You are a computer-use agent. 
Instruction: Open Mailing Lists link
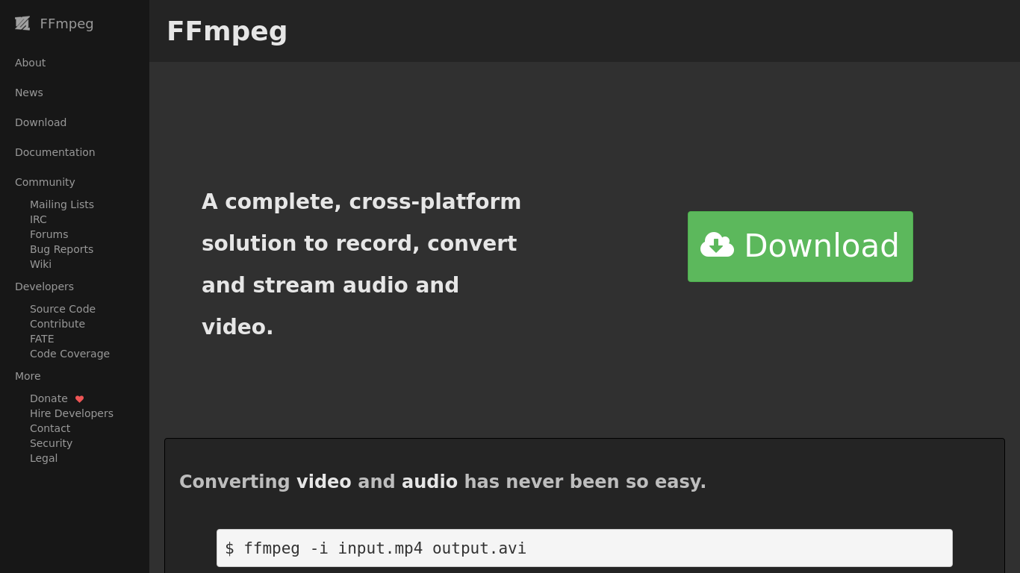[x=62, y=204]
